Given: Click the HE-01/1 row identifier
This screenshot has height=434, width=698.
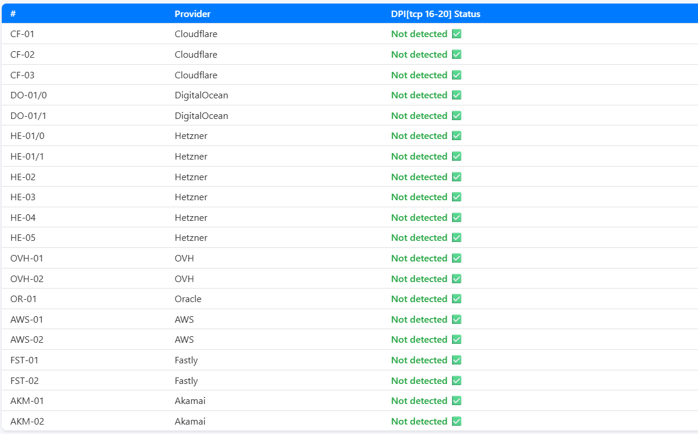Looking at the screenshot, I should pyautogui.click(x=27, y=157).
